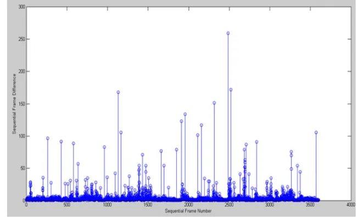Viewport: 357px width, 217px height.
Task: Select the highest data marker near value 260
Action: pyautogui.click(x=228, y=33)
